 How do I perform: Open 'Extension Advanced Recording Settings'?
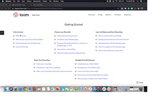coord(71,53)
